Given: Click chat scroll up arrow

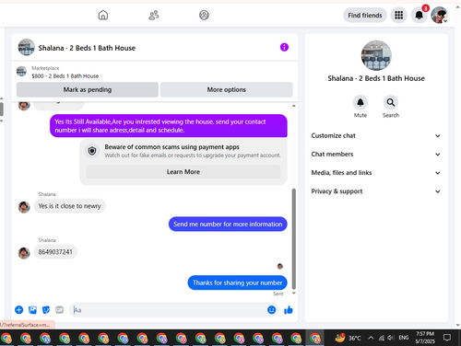Looking at the screenshot, I should tap(294, 106).
